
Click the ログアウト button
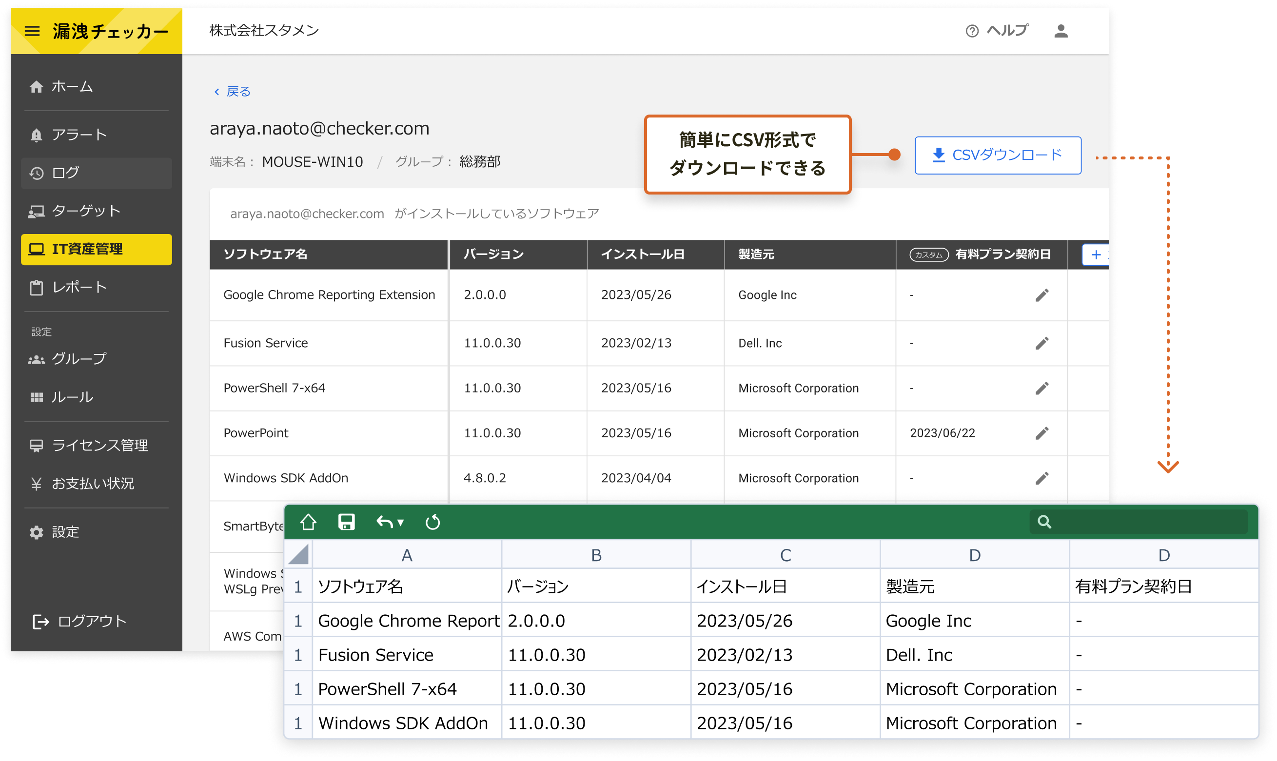(x=79, y=622)
